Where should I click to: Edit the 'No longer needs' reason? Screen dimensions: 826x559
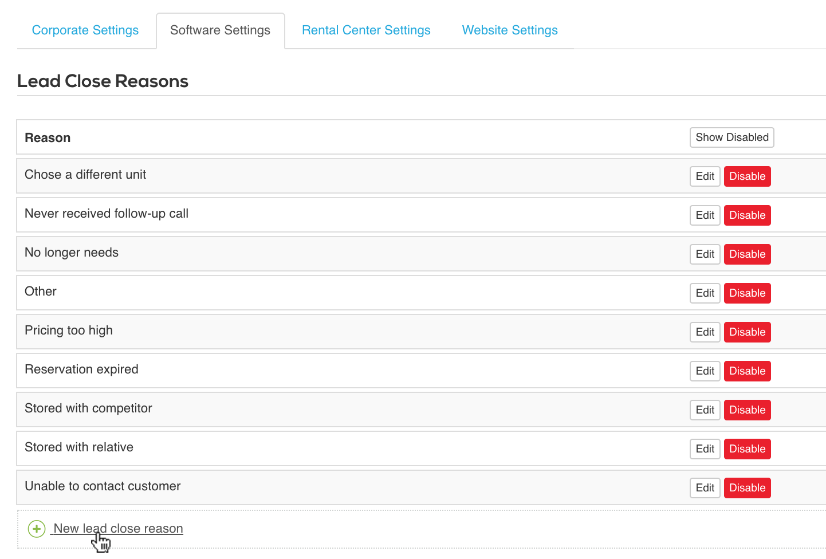(705, 254)
